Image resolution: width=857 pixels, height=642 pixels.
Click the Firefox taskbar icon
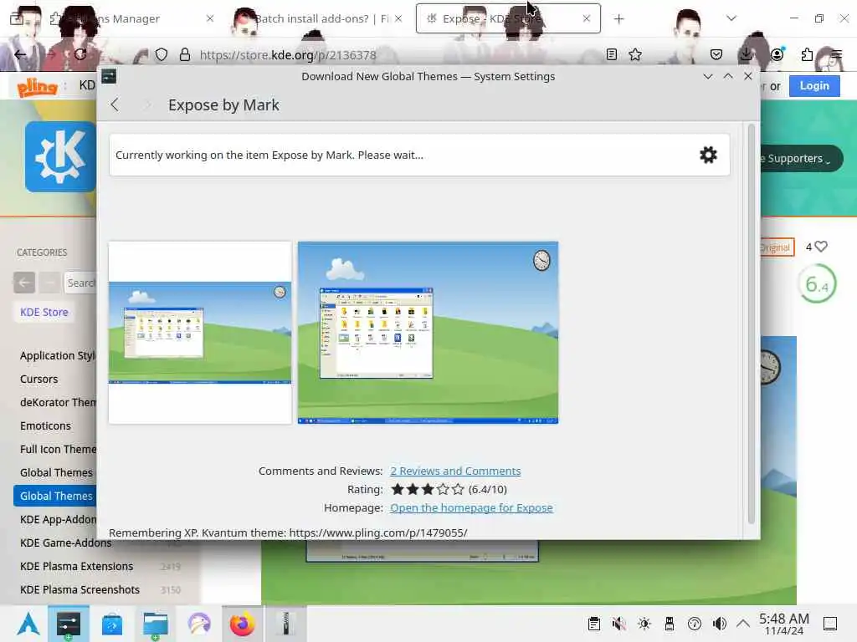(x=242, y=624)
